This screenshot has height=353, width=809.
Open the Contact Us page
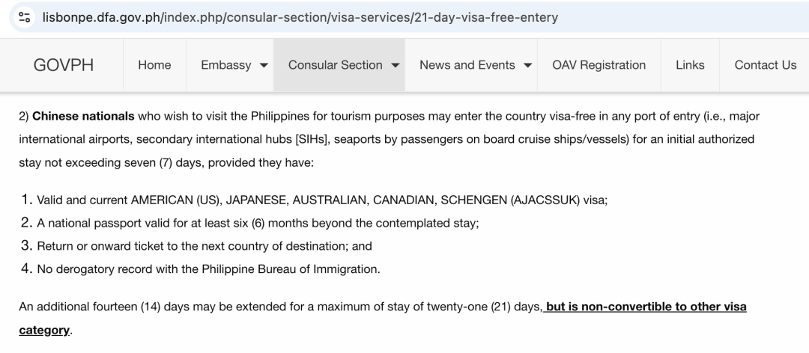click(x=765, y=65)
